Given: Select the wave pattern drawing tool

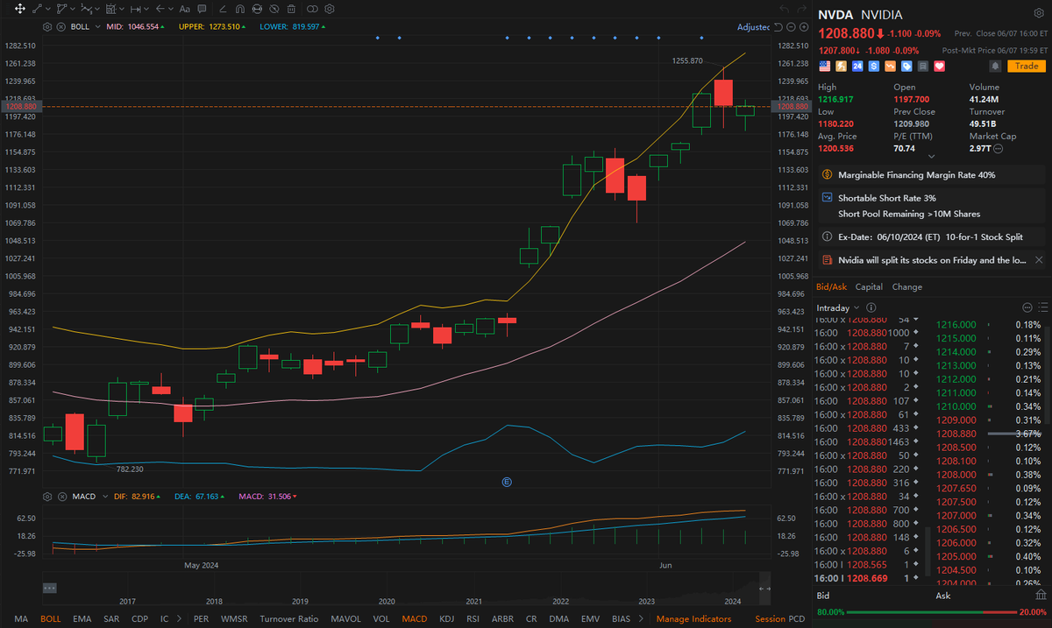Looking at the screenshot, I should (x=86, y=9).
